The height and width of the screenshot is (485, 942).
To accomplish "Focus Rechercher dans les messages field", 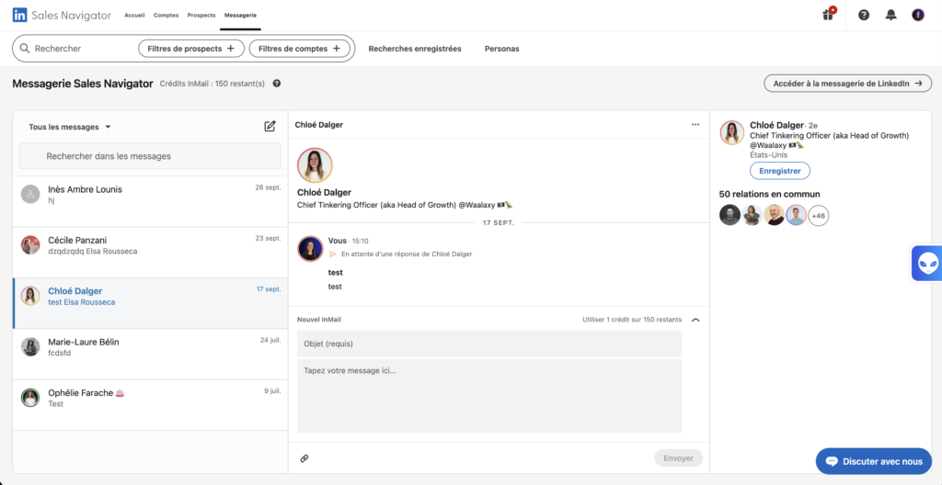I will coord(150,156).
